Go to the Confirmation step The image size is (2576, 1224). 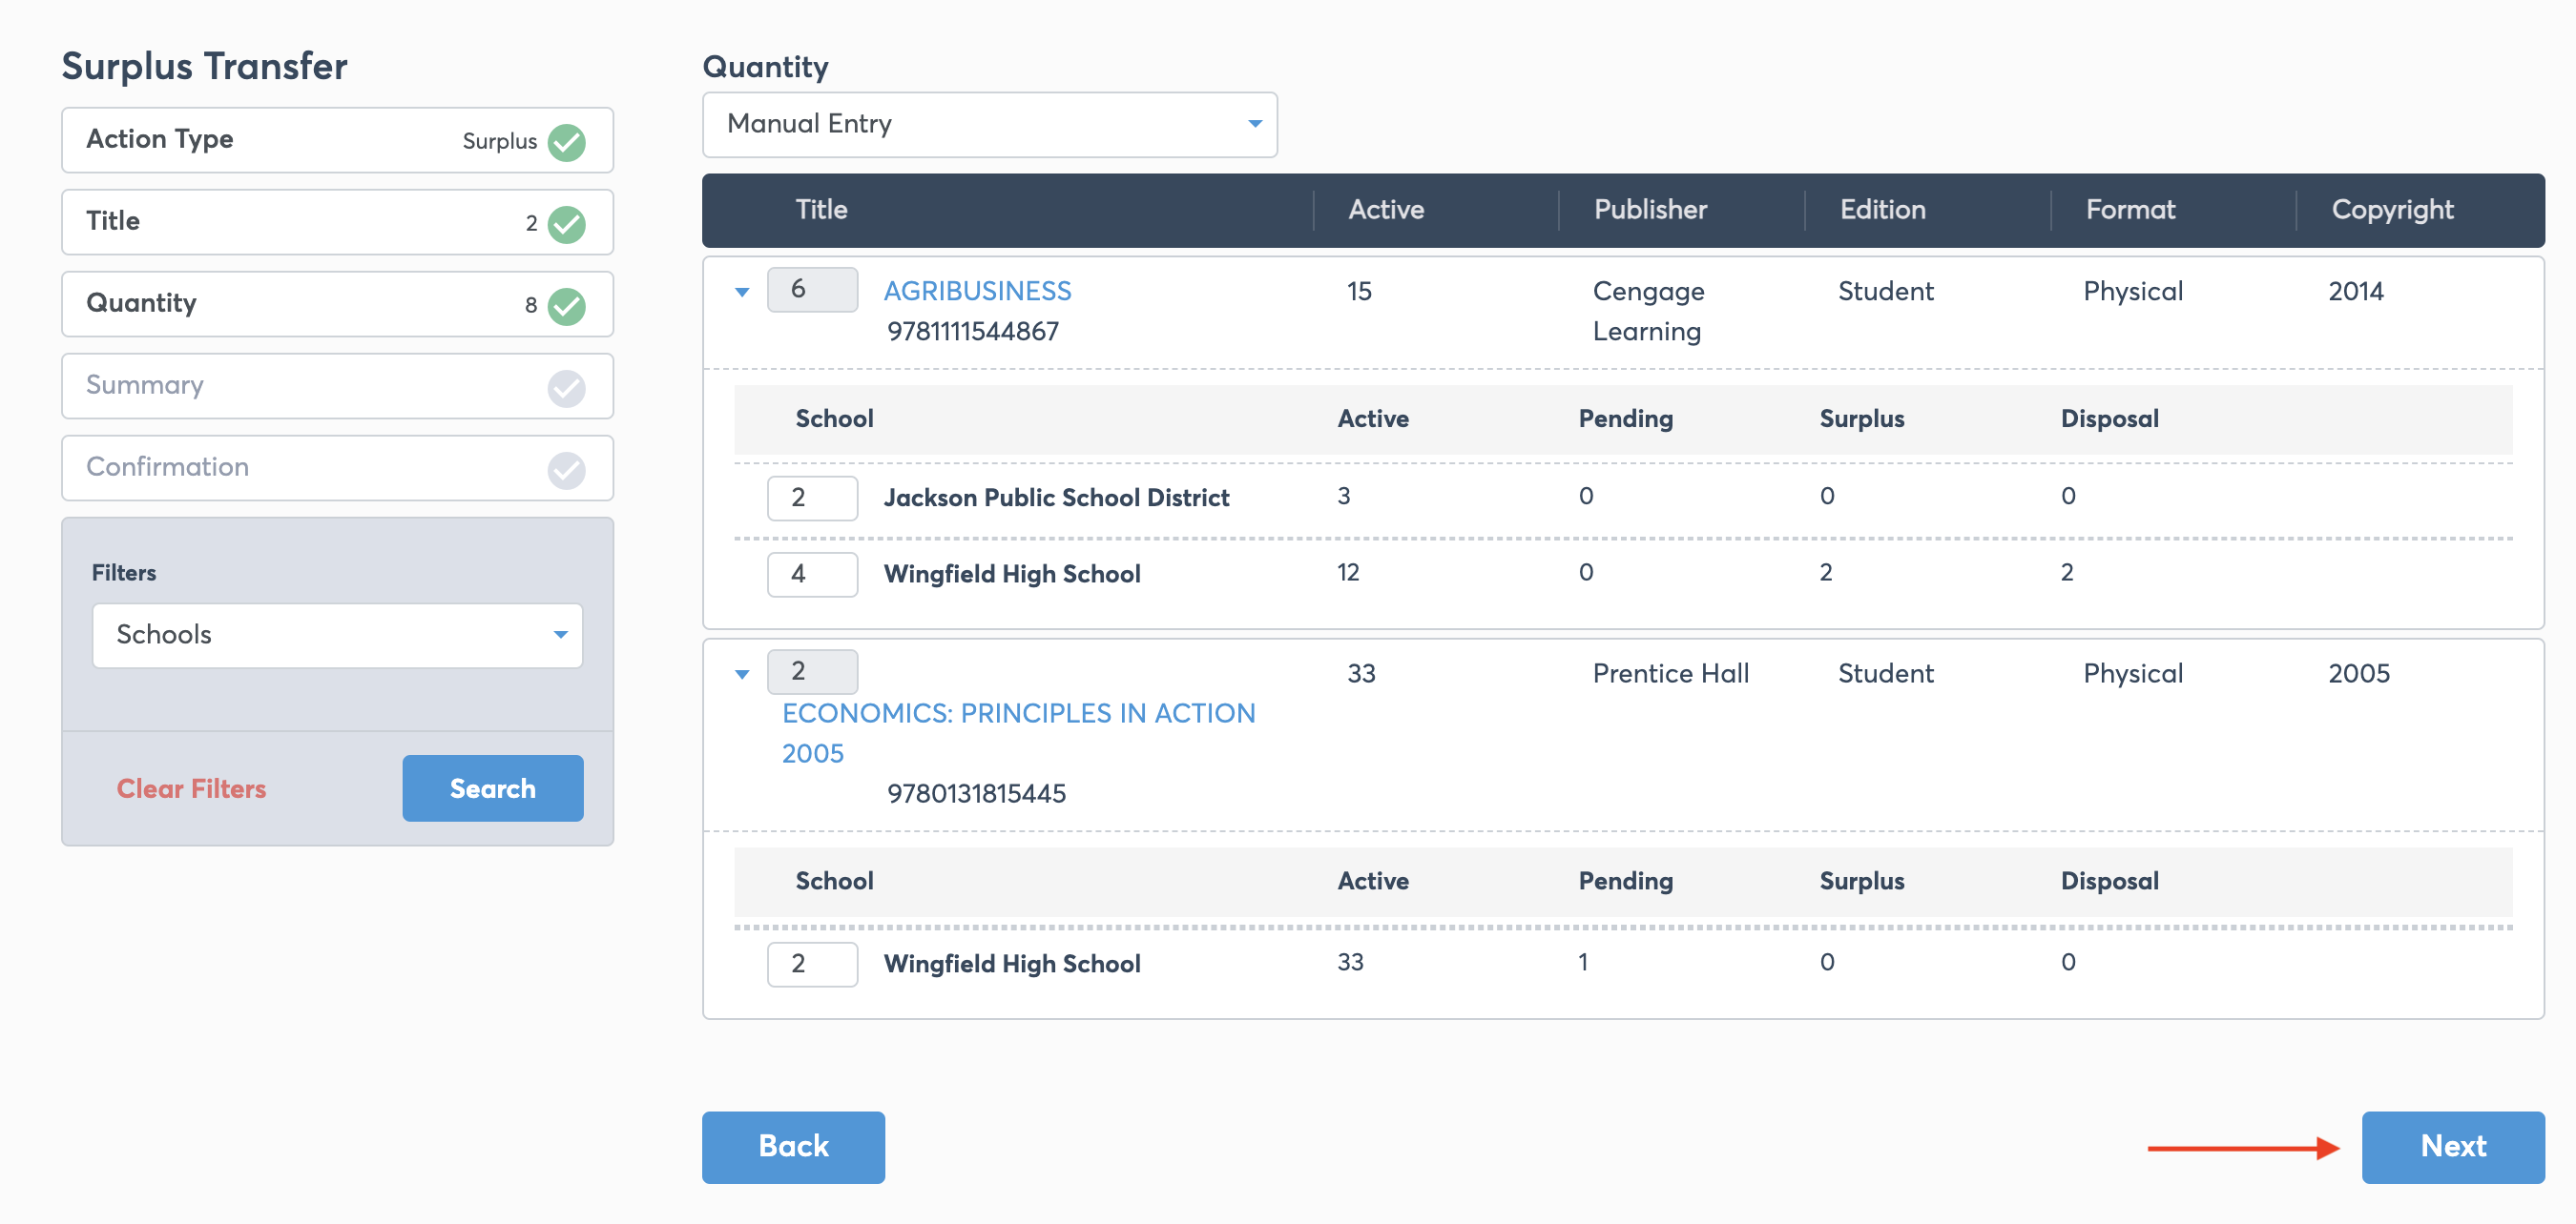[x=300, y=468]
